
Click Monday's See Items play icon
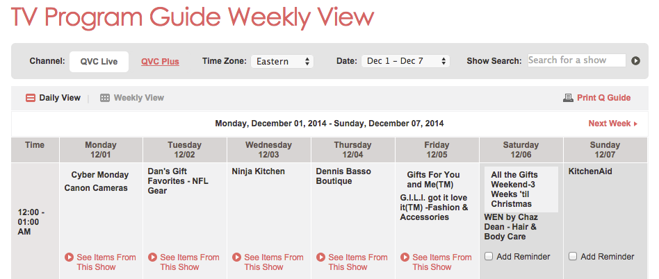tap(69, 257)
